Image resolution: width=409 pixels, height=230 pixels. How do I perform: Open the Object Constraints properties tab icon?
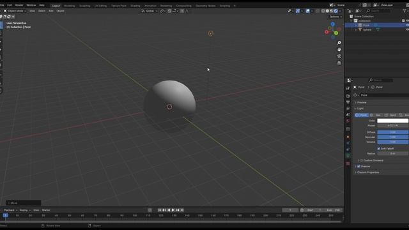tap(348, 149)
